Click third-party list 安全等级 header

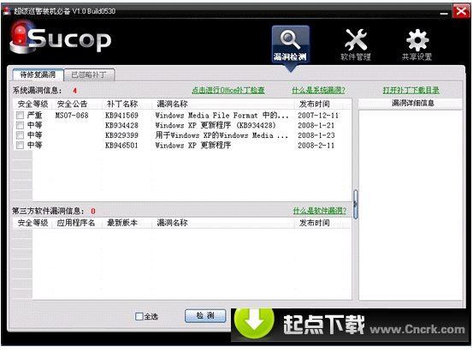pyautogui.click(x=33, y=223)
